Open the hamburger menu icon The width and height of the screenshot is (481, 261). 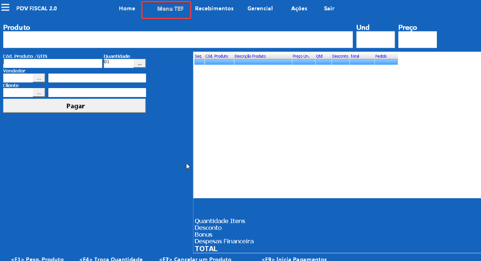[x=6, y=8]
